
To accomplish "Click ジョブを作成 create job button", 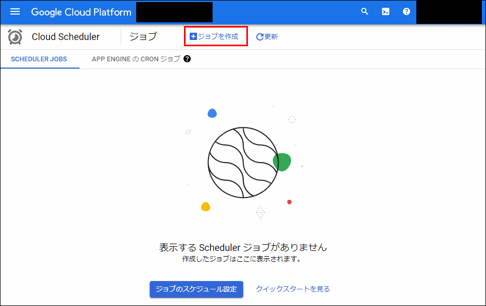I will (x=214, y=36).
